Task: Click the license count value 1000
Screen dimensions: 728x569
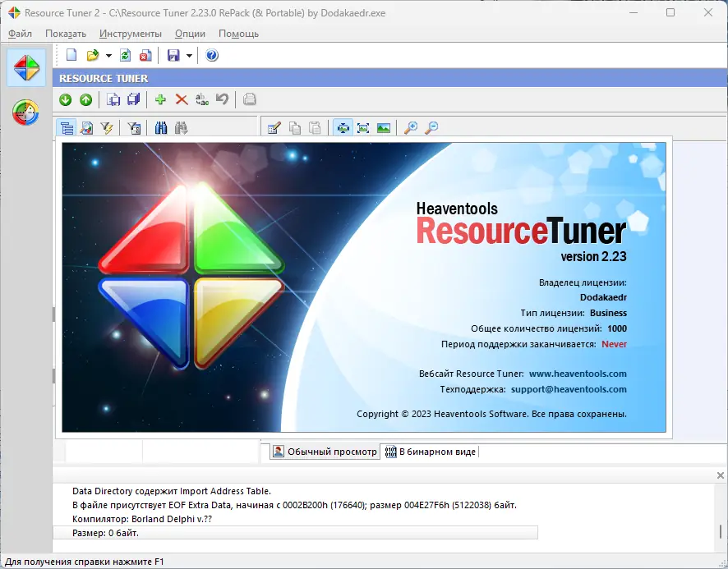Action: pyautogui.click(x=617, y=328)
